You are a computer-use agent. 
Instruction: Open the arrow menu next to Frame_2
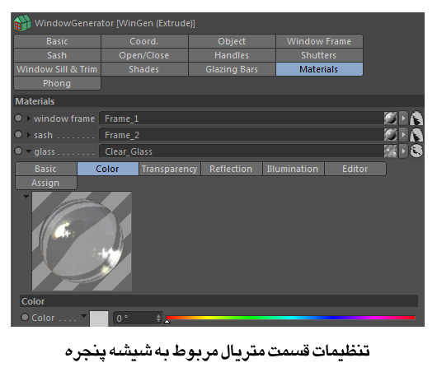[403, 135]
